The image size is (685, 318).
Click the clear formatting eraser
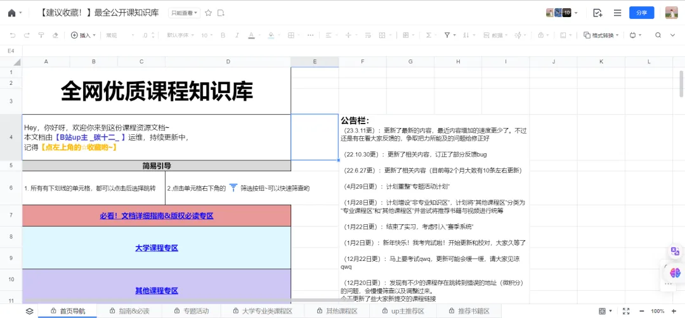[55, 35]
